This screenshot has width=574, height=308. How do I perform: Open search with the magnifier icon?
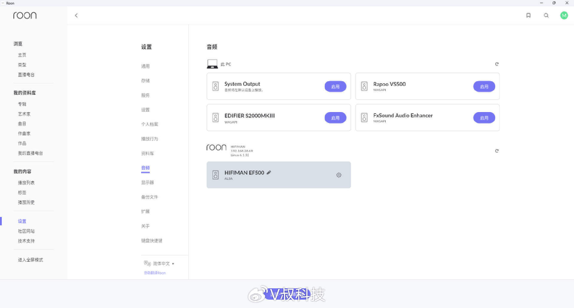546,16
